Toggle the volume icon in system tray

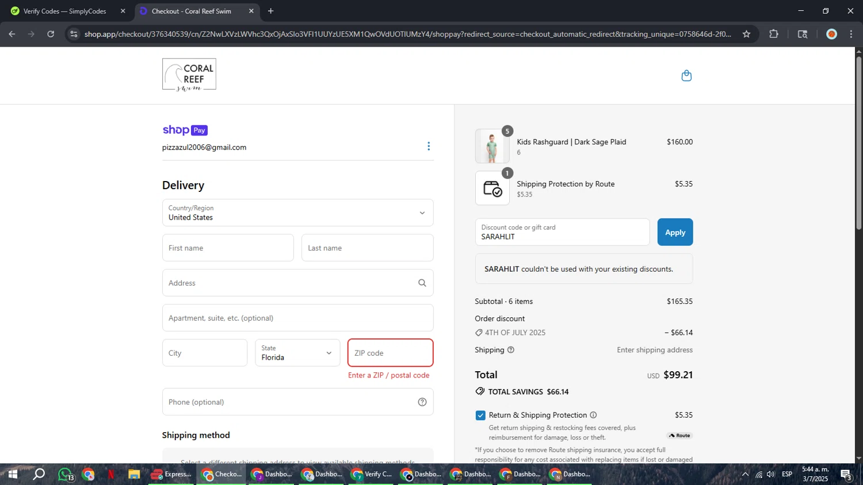[770, 474]
